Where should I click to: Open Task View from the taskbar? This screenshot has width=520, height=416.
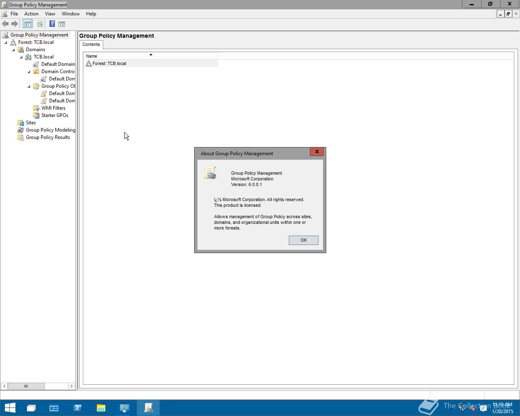click(31, 407)
